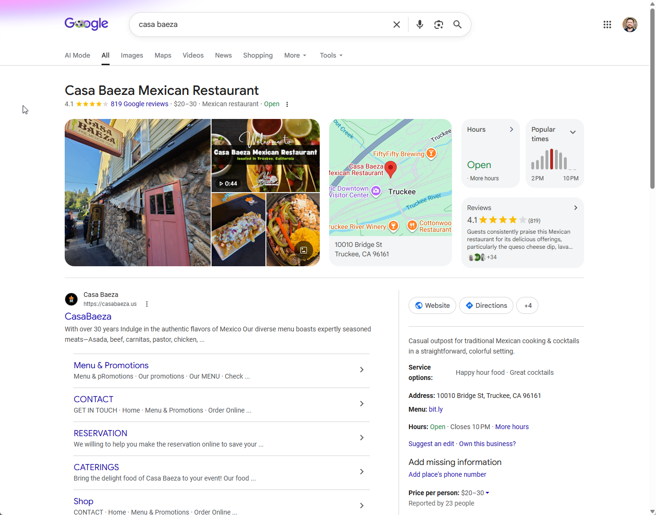The image size is (656, 515).
Task: Click the Truckee town label on map
Action: pos(402,192)
